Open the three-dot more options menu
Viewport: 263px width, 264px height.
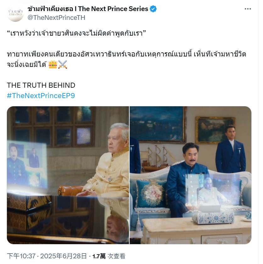pyautogui.click(x=248, y=9)
